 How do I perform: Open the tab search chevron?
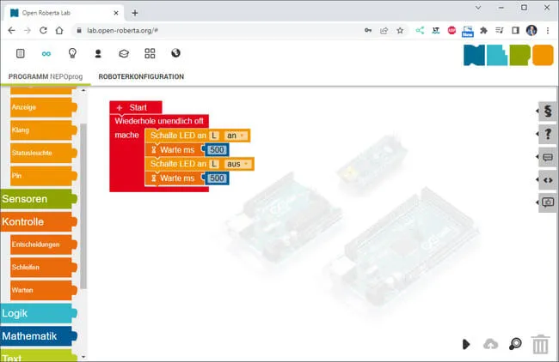478,8
